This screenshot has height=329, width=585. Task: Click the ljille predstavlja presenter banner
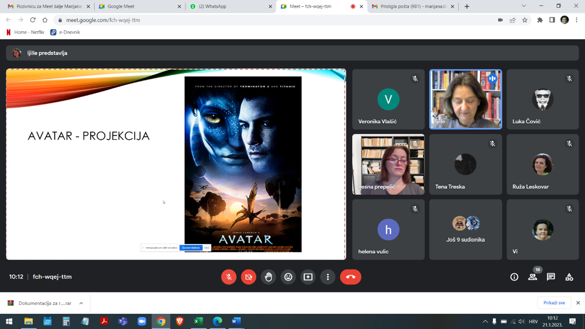pyautogui.click(x=292, y=53)
